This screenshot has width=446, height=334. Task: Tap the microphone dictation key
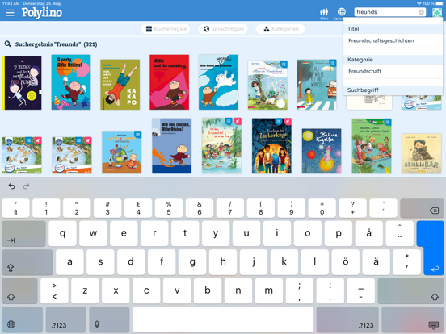pos(109,319)
